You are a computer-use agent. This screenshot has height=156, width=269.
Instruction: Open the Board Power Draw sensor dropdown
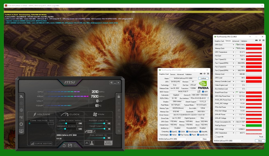point(233,93)
